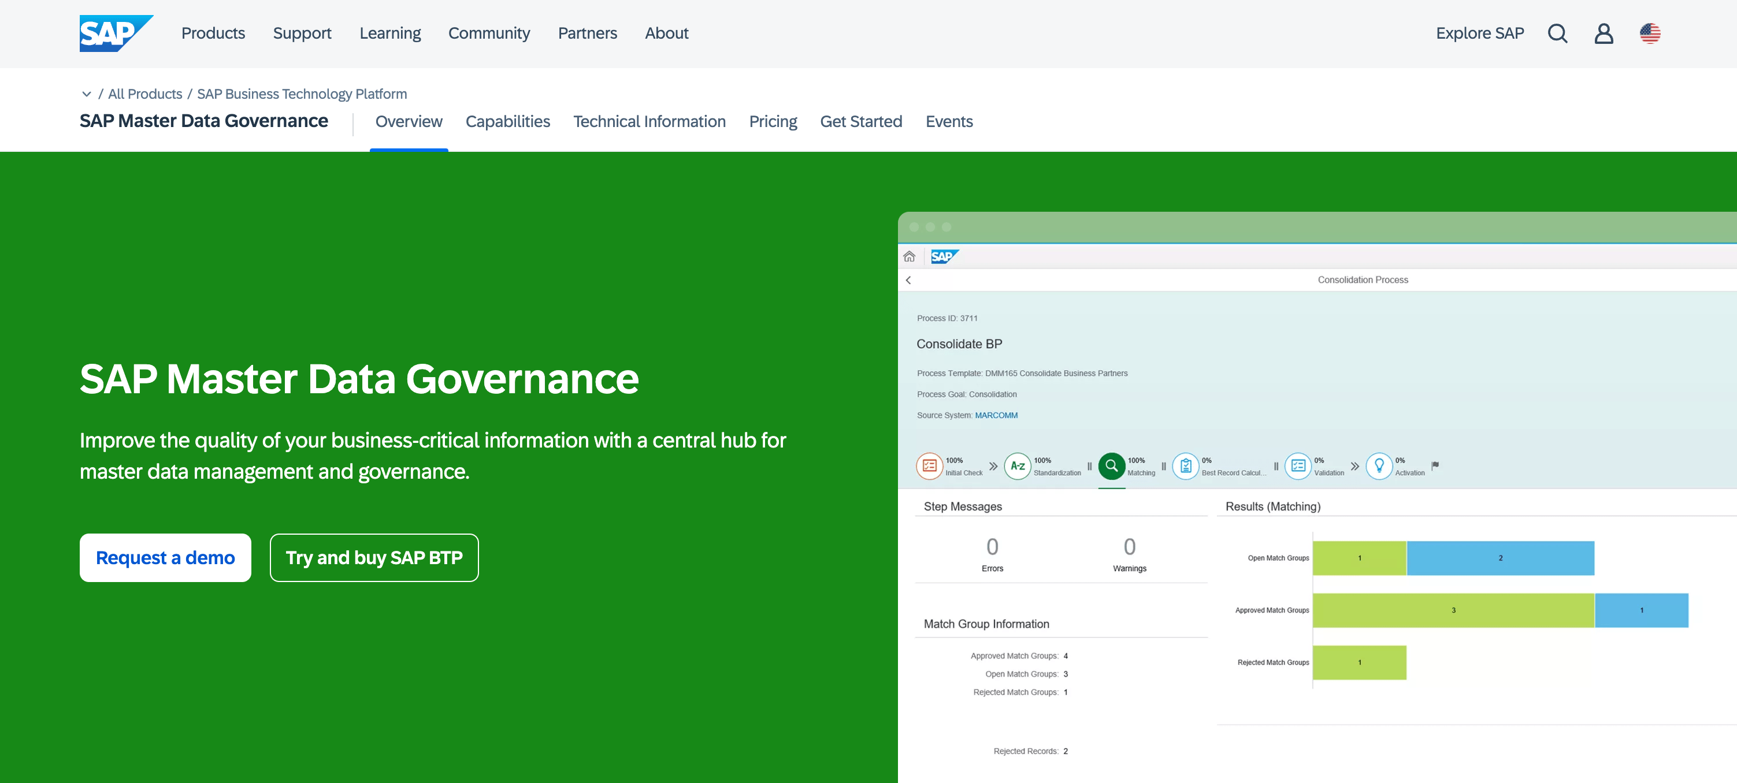Click Approved Match Groups: 4 row
The width and height of the screenshot is (1737, 783).
pos(1019,655)
